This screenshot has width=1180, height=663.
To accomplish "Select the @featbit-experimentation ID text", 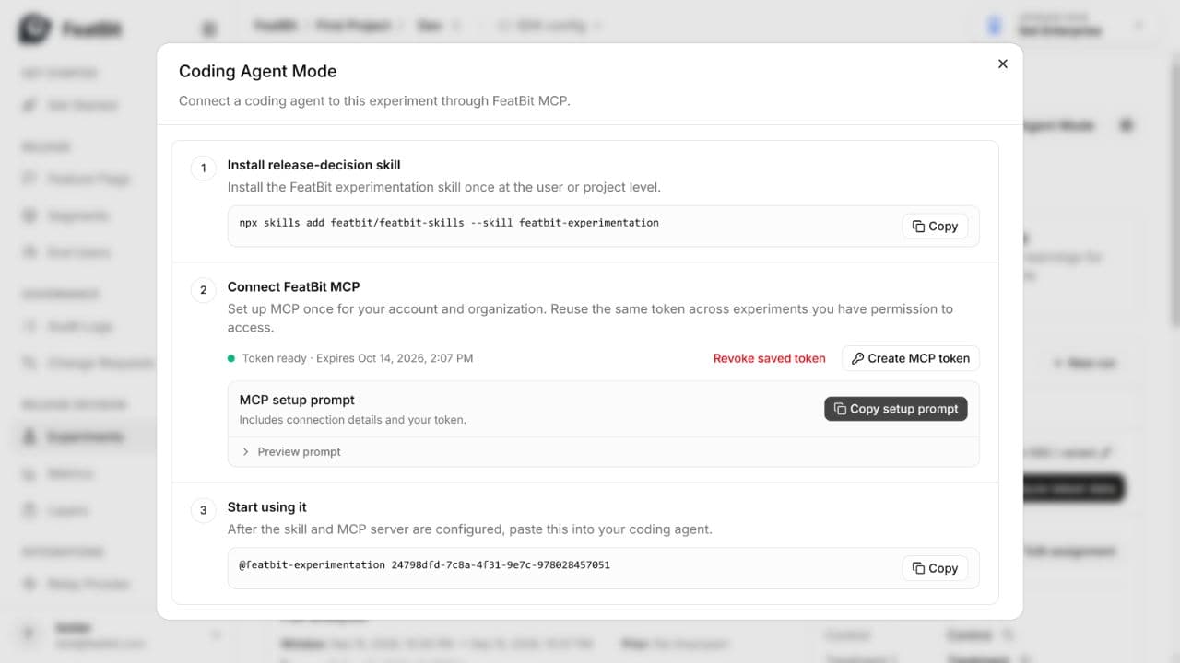I will (424, 564).
